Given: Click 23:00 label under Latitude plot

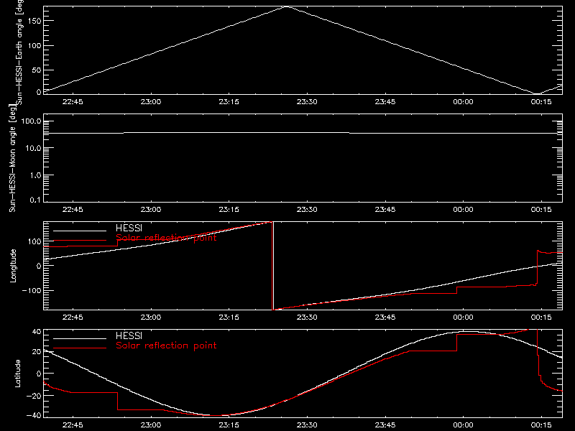Looking at the screenshot, I should click(x=151, y=425).
